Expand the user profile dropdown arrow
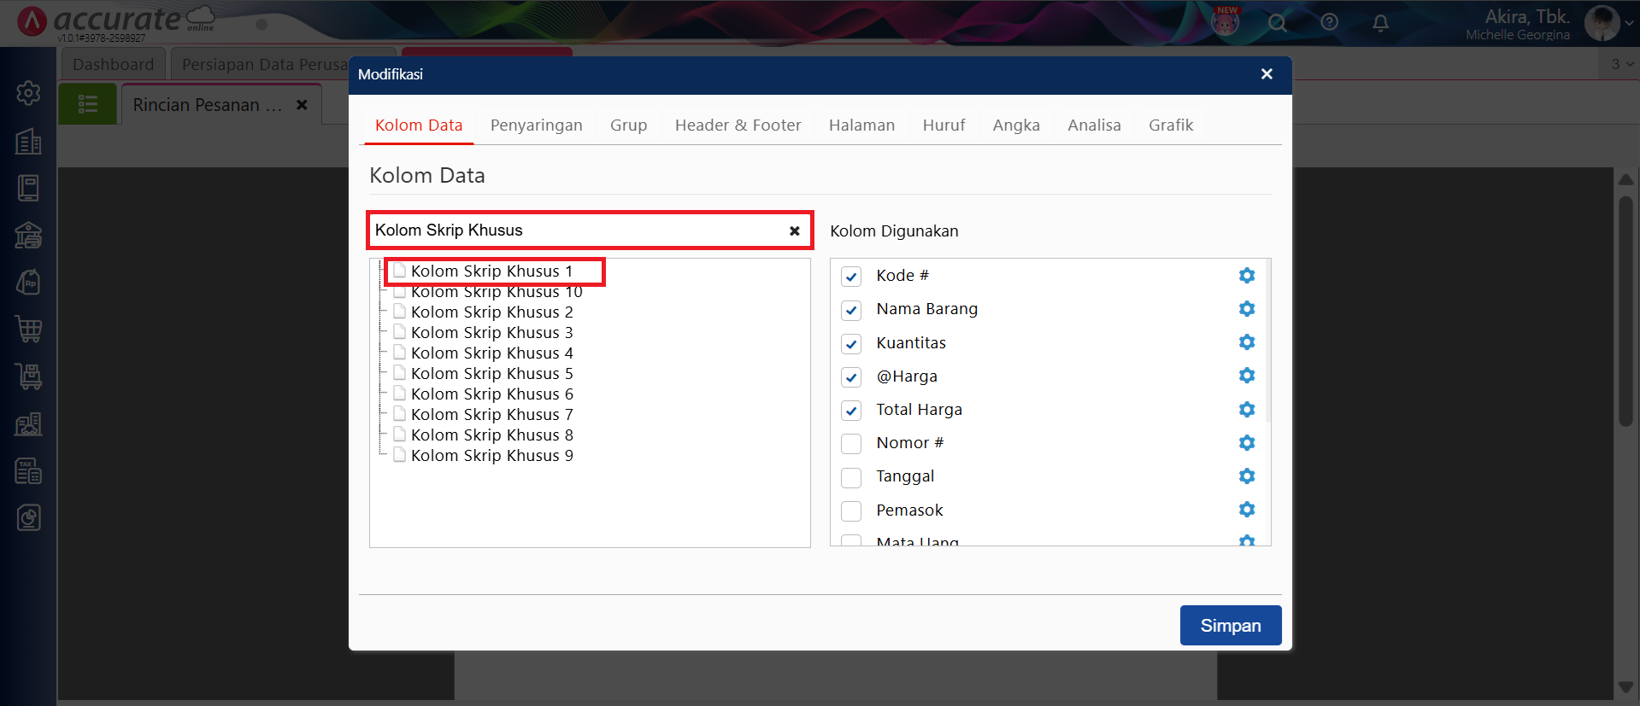The image size is (1640, 706). [x=1628, y=23]
